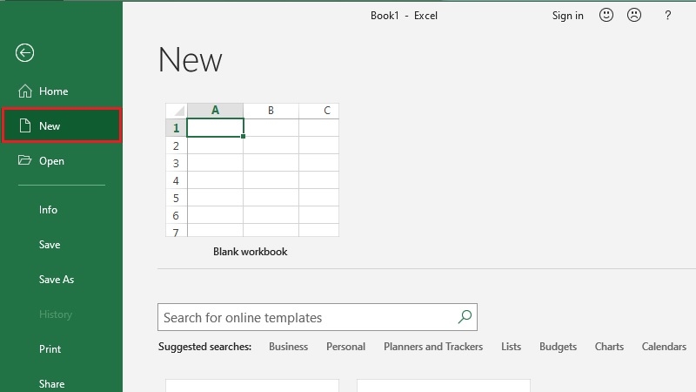696x392 pixels.
Task: Click the Book1 - Excel title text
Action: pos(404,16)
